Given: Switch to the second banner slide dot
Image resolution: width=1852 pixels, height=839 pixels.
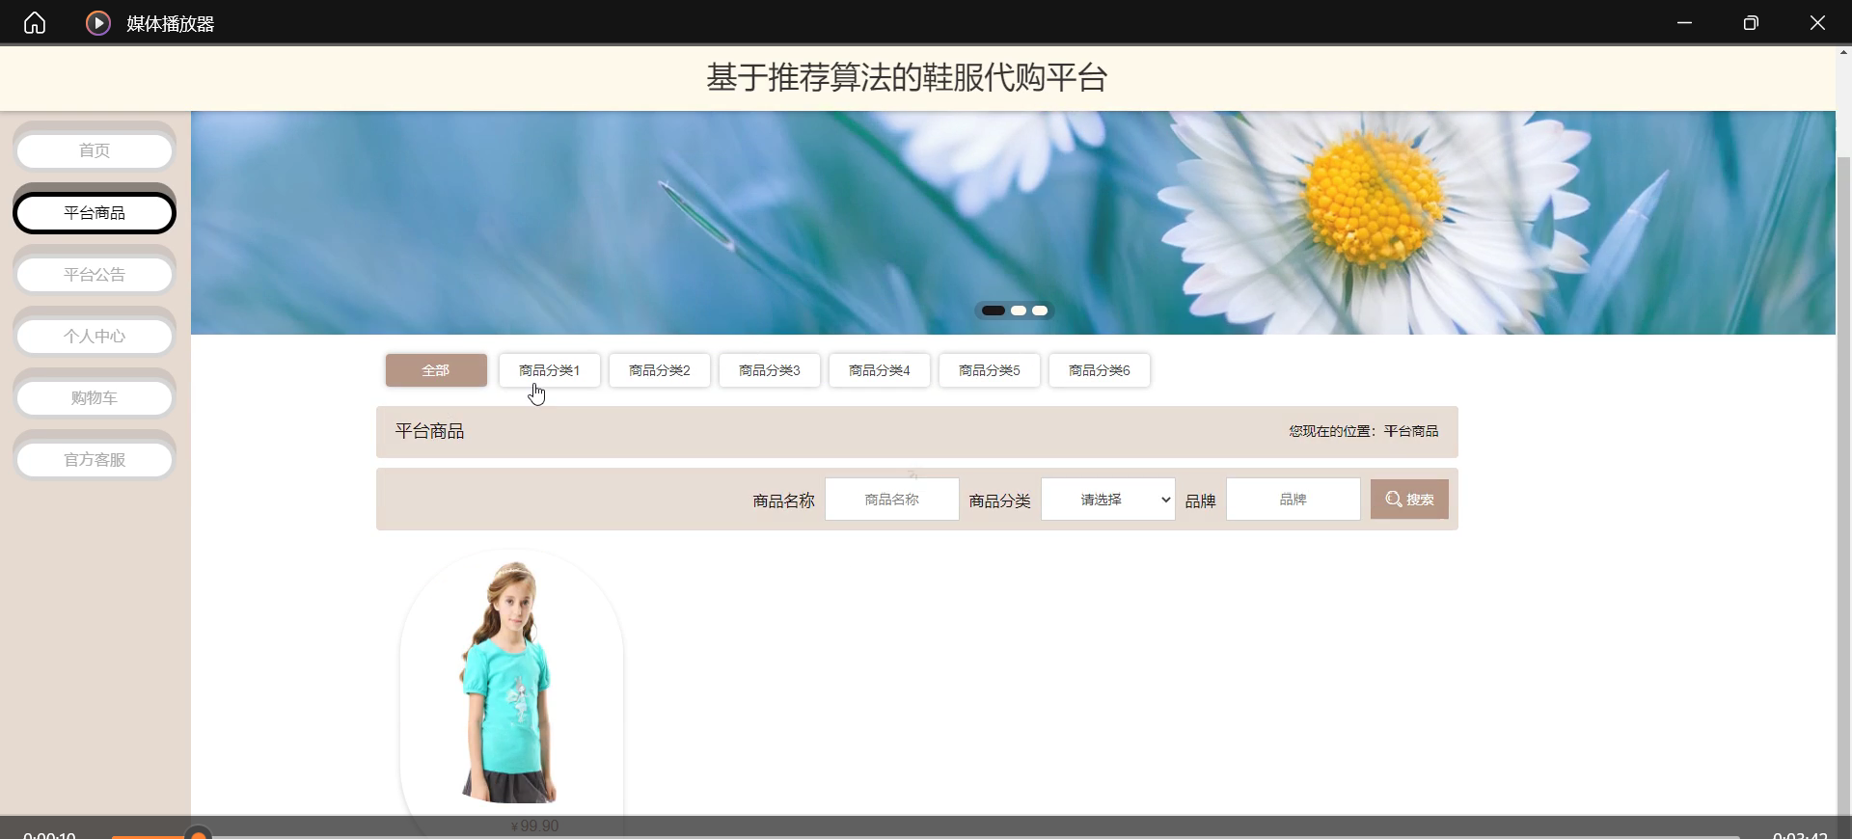Looking at the screenshot, I should pyautogui.click(x=1019, y=311).
